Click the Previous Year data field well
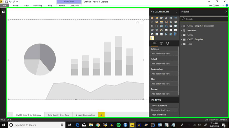 (x=164, y=74)
